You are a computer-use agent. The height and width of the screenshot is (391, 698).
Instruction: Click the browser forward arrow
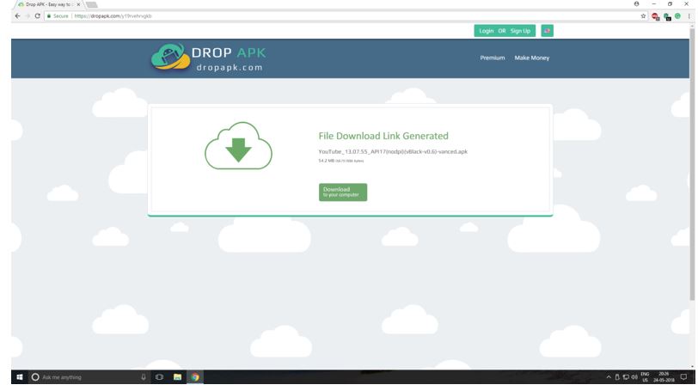[28, 16]
